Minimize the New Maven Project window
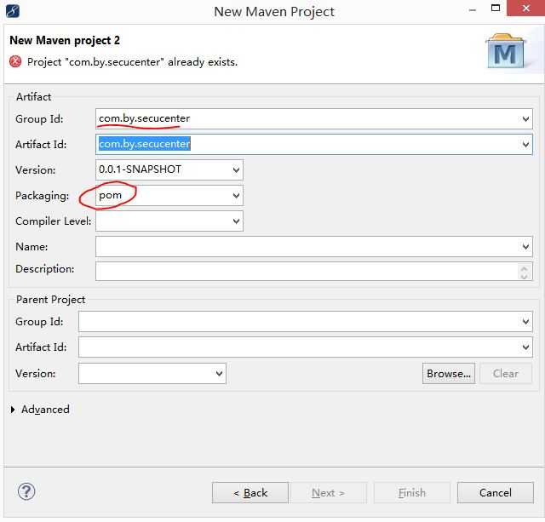545x522 pixels. (x=473, y=10)
